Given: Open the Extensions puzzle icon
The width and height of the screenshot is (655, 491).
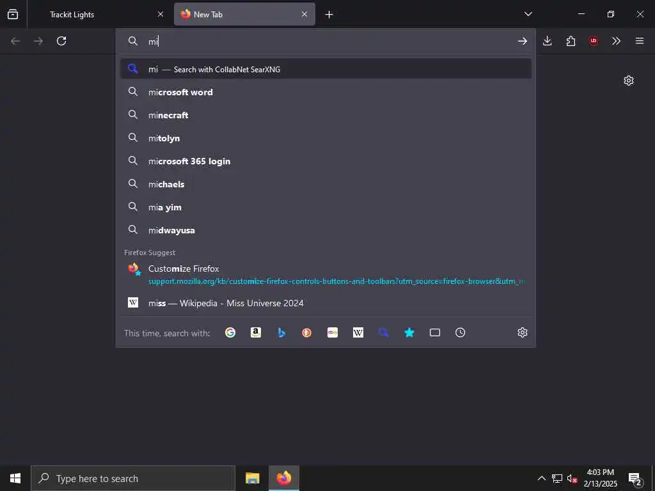Looking at the screenshot, I should coord(571,41).
